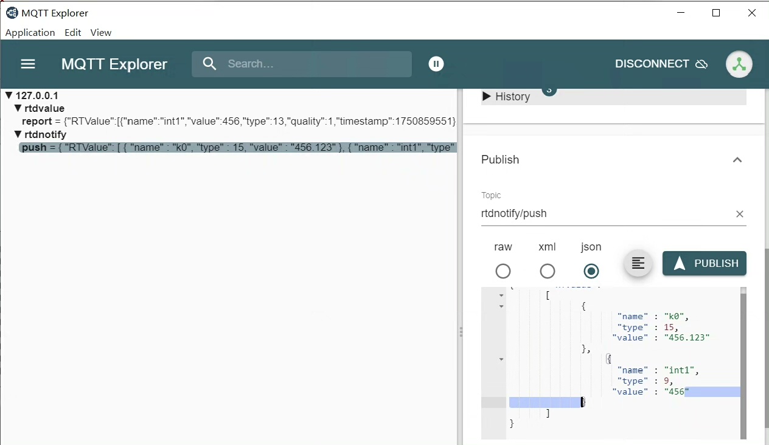Click the format JSON alignment icon
769x445 pixels.
[638, 263]
